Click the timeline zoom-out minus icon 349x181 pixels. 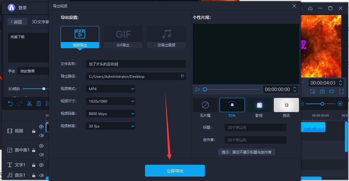[302, 104]
